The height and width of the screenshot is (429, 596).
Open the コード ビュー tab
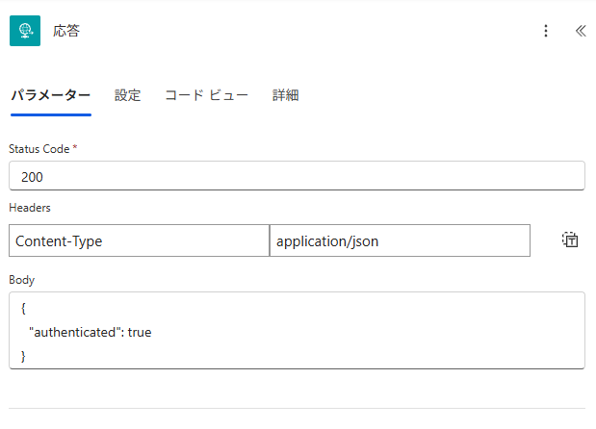point(206,95)
